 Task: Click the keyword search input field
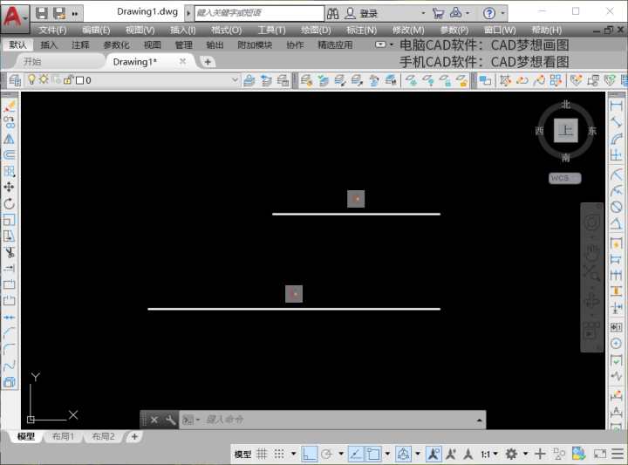pyautogui.click(x=259, y=13)
